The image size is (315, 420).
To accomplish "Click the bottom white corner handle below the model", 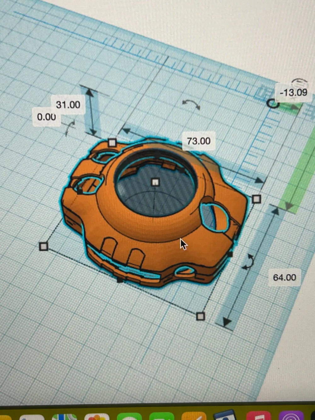I will pos(200,316).
